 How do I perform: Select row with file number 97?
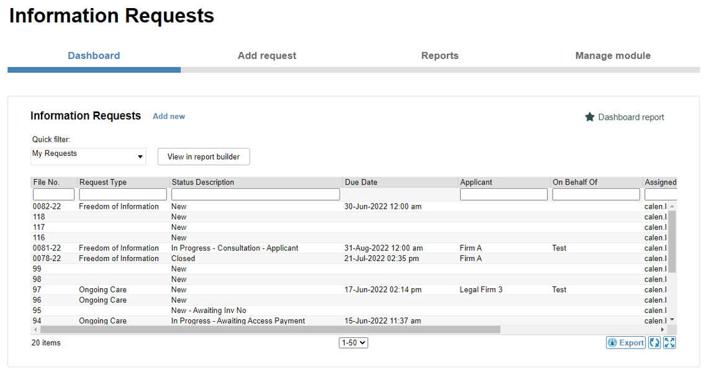[x=349, y=290]
